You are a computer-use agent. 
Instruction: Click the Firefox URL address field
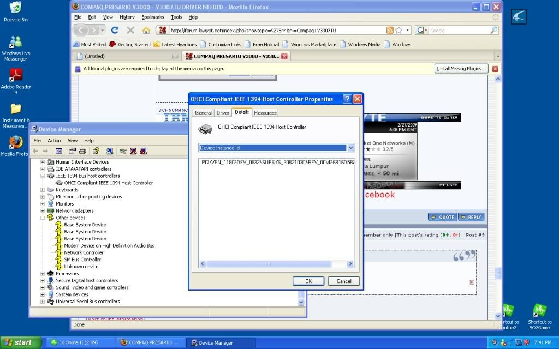coord(277,31)
